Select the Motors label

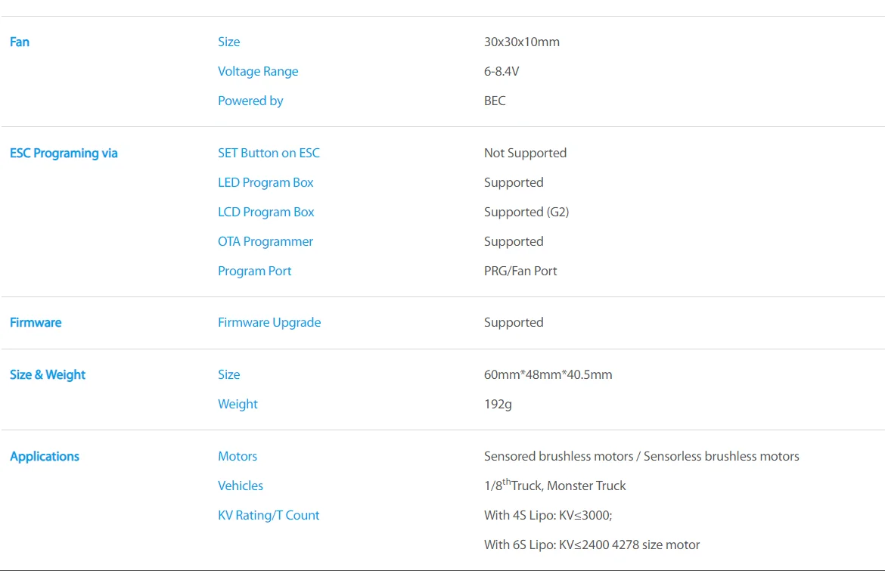click(238, 457)
